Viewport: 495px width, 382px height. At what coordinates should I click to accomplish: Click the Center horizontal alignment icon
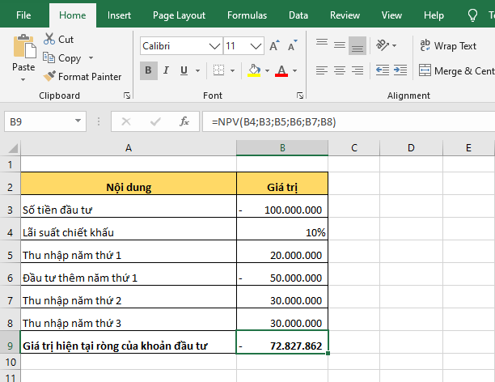tap(339, 71)
